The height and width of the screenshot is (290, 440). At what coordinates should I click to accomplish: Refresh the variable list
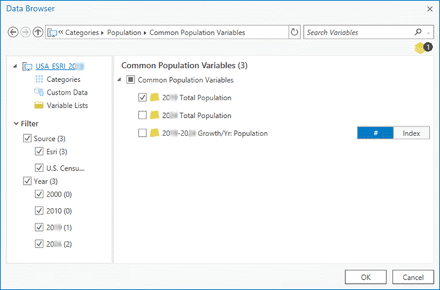click(294, 32)
